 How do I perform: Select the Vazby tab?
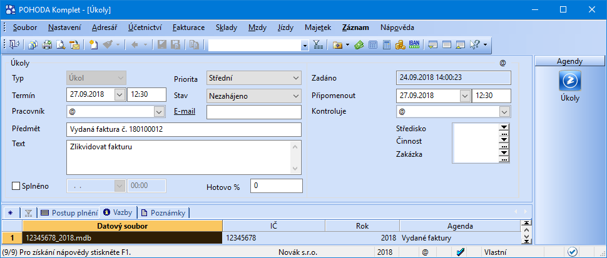pyautogui.click(x=118, y=212)
